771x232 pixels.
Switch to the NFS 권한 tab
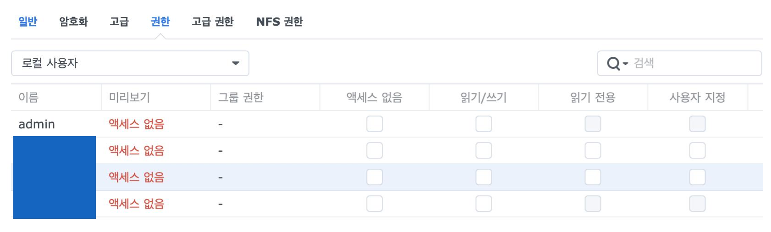tap(279, 22)
